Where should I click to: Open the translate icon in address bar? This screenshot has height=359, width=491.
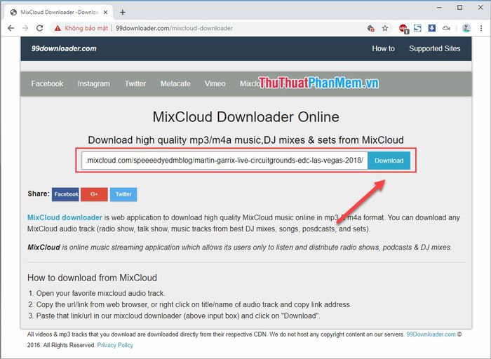click(x=371, y=28)
